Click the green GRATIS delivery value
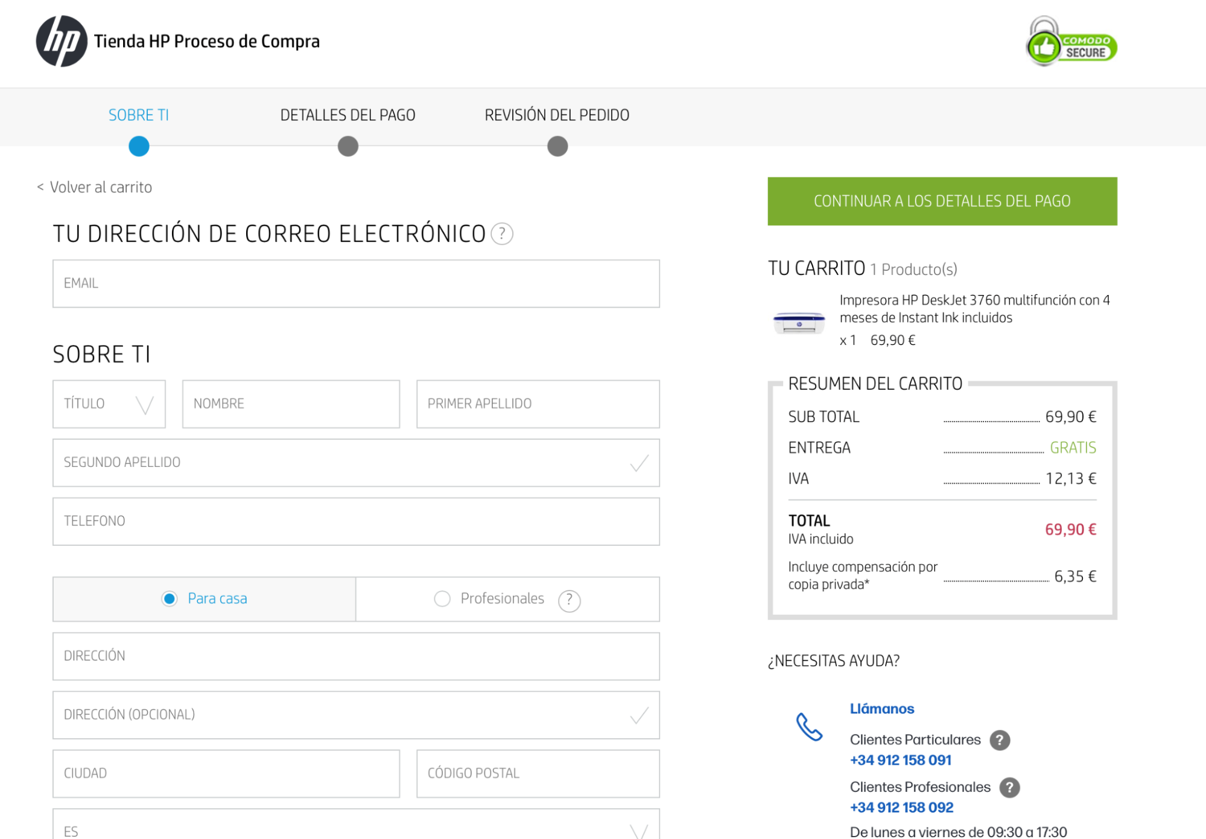 [1073, 448]
